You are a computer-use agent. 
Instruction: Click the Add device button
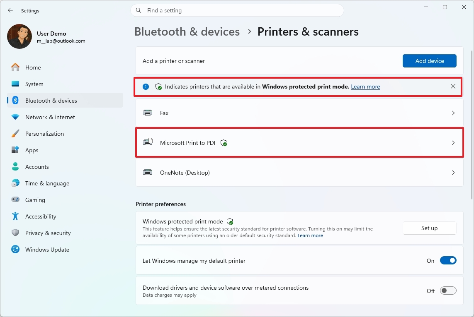tap(429, 61)
